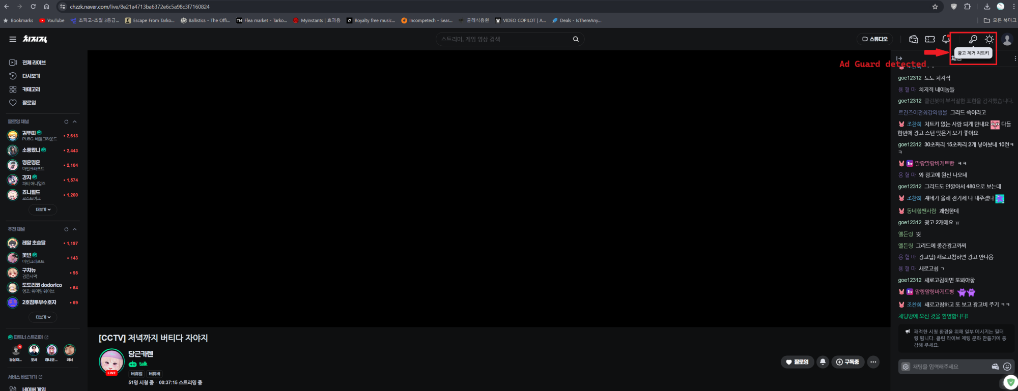
Task: Open chat panel more options
Action: (1015, 58)
